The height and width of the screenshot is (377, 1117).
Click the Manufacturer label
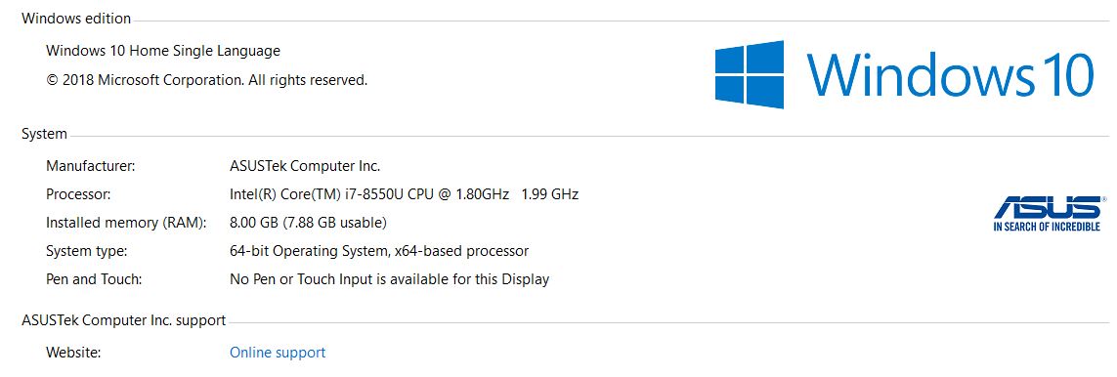coord(91,166)
